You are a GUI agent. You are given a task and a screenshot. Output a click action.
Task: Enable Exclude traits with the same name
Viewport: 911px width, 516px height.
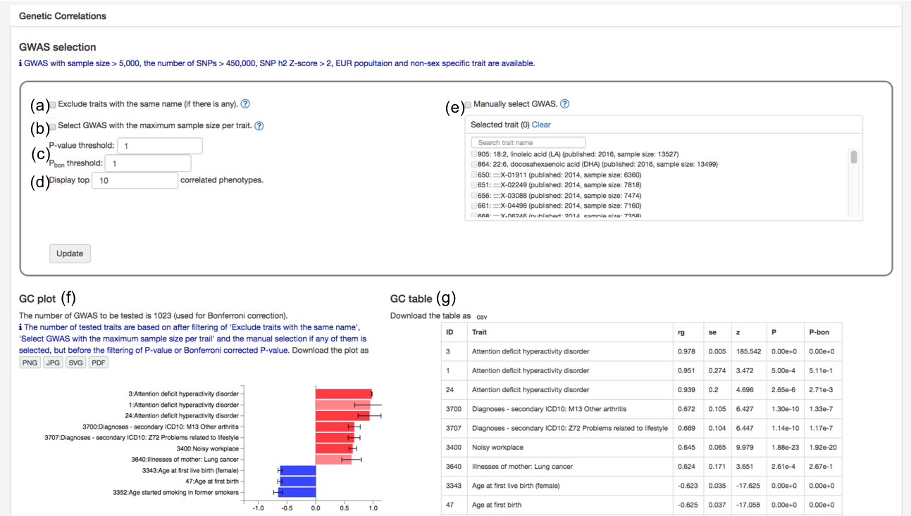(x=53, y=105)
